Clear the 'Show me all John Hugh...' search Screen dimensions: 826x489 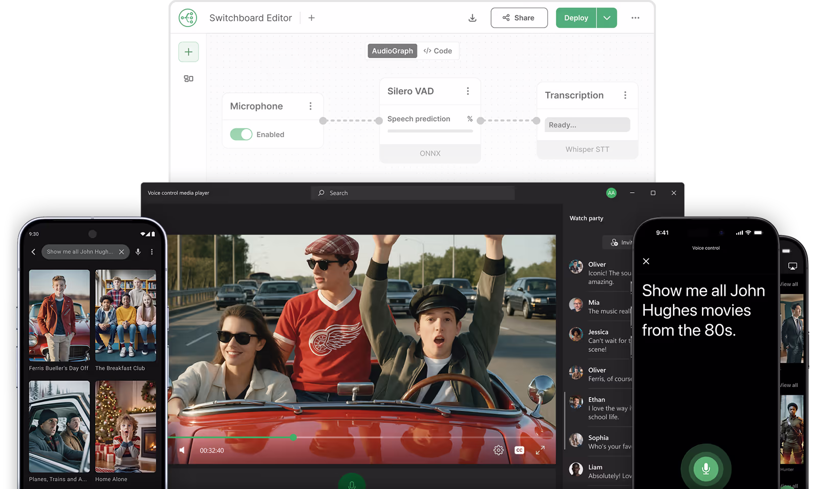(122, 252)
